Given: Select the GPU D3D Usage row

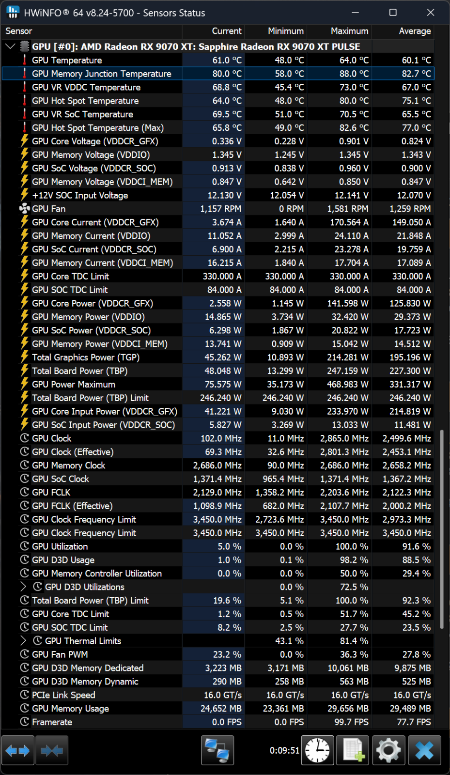Looking at the screenshot, I should 218,560.
